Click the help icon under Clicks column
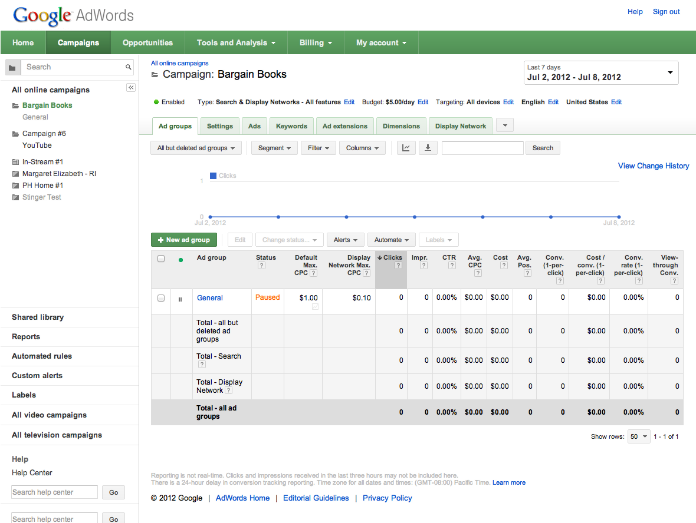 point(398,266)
